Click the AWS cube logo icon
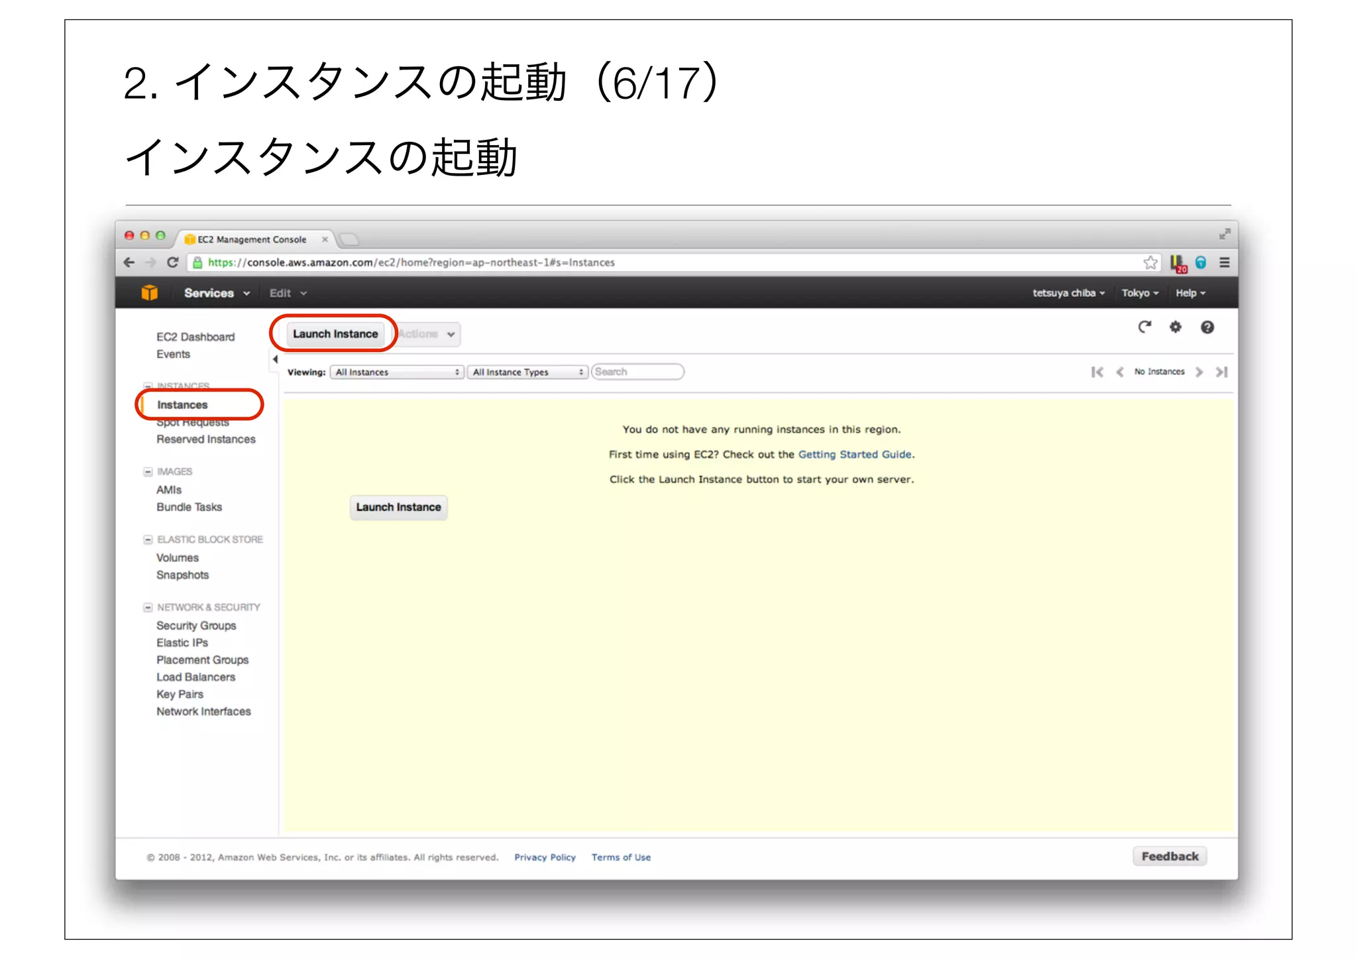This screenshot has height=959, width=1357. (x=149, y=292)
